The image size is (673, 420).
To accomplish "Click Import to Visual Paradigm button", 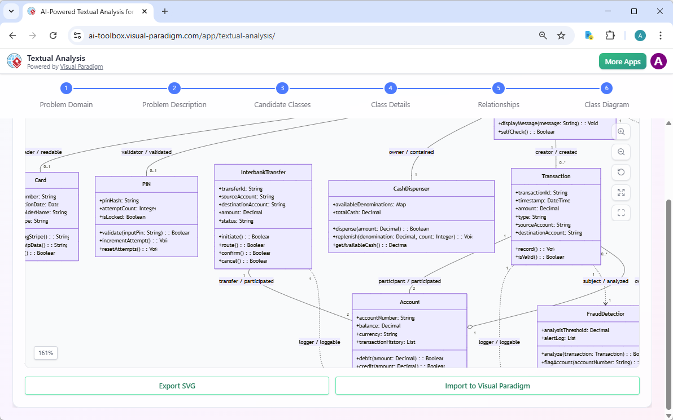I will click(487, 386).
